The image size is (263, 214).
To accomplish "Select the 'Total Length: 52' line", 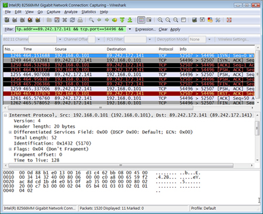I will [35, 138].
